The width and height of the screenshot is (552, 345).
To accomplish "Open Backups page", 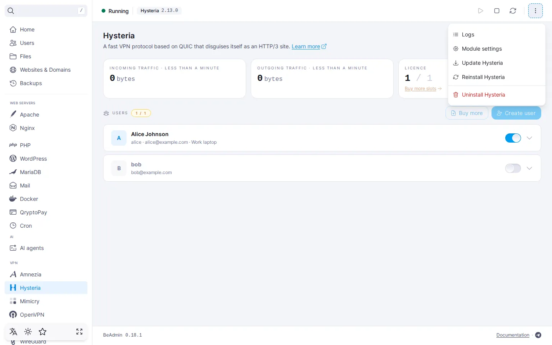I will click(46, 83).
